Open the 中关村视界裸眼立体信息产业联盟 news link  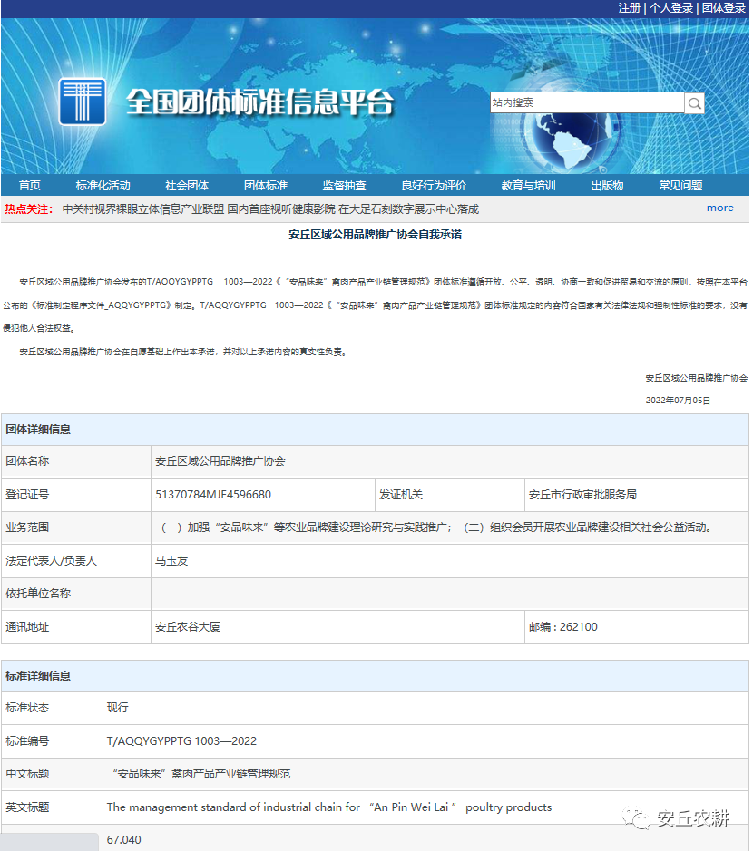[142, 209]
